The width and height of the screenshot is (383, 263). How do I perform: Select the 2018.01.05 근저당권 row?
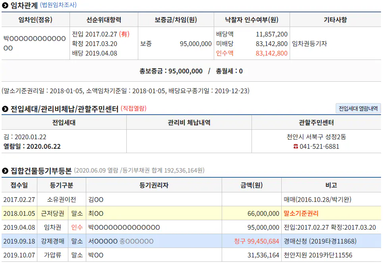(191, 213)
